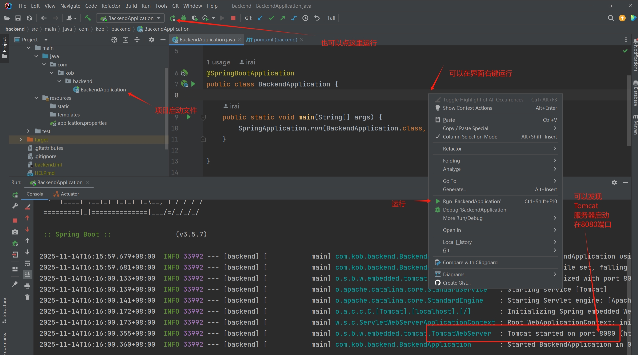Click the Git Update Project arrow icon
The height and width of the screenshot is (355, 638).
tap(260, 18)
